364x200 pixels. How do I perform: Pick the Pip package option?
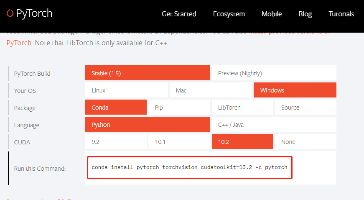tap(179, 107)
